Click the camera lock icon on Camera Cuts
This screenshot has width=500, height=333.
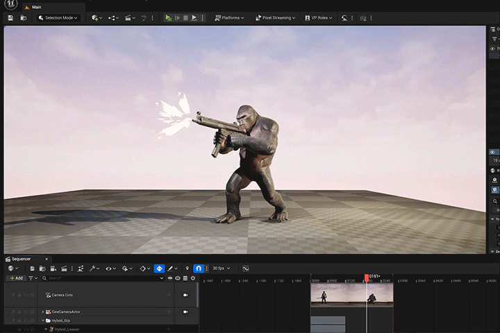coord(185,295)
